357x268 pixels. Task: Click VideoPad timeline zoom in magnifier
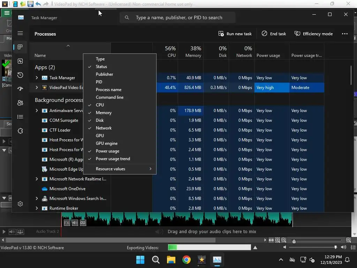[x=277, y=240]
